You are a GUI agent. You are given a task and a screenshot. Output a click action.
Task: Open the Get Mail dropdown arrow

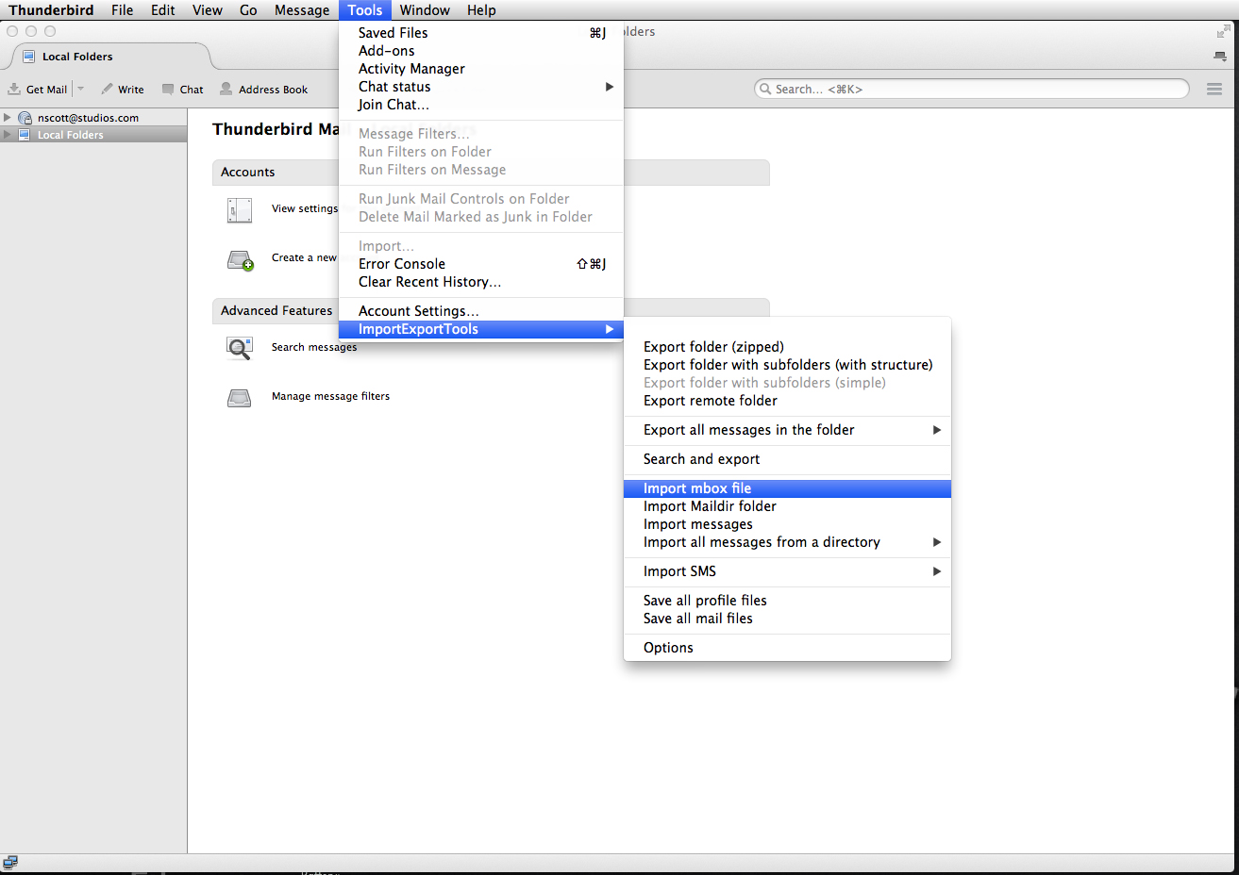pyautogui.click(x=80, y=89)
